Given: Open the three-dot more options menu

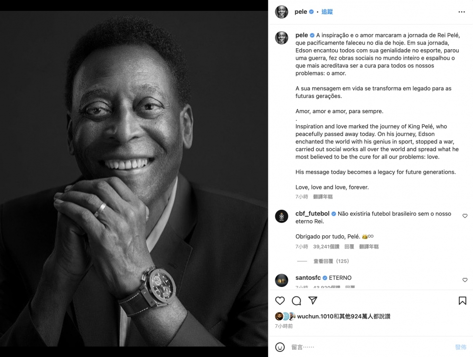Looking at the screenshot, I should (461, 12).
